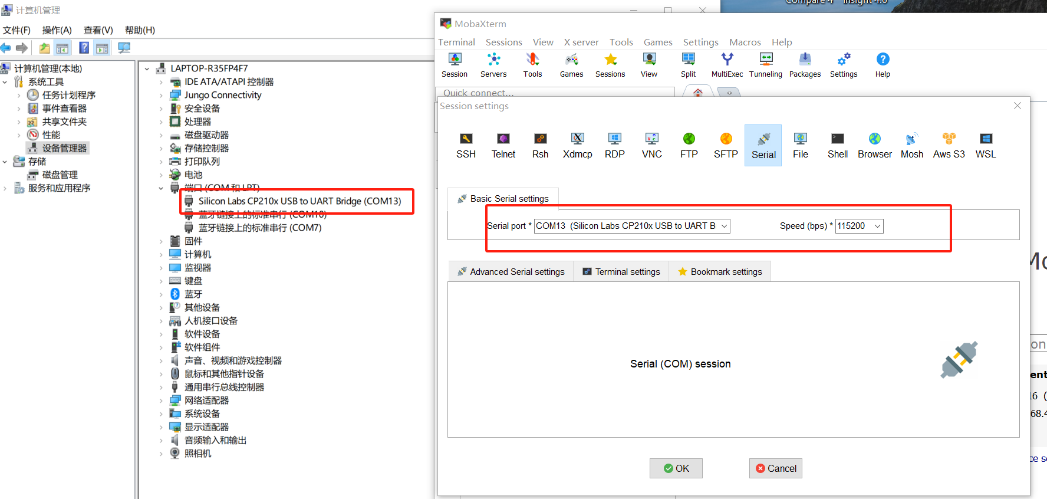Expand the 蓝牙 device category

pos(161,294)
